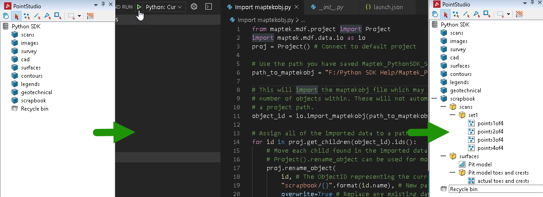543x197 pixels.
Task: Open the panel options arrow of left PointStudio panel
Action: pos(96,5)
